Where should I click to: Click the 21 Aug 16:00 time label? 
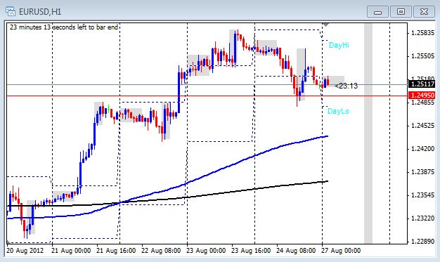click(116, 251)
